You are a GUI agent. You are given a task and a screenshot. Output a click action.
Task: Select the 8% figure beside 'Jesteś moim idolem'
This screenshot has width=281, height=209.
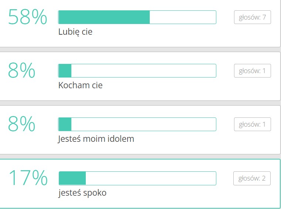22,124
